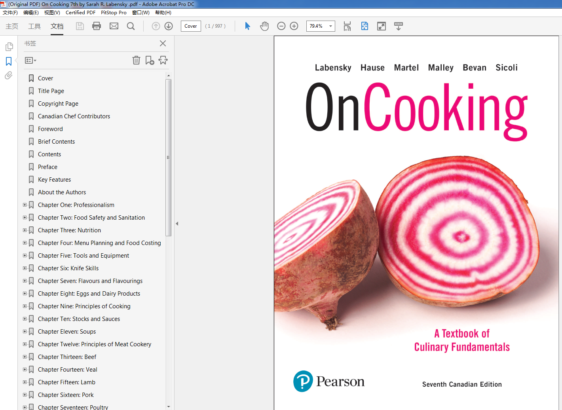
Task: Open the 视图(V) menu
Action: (52, 13)
